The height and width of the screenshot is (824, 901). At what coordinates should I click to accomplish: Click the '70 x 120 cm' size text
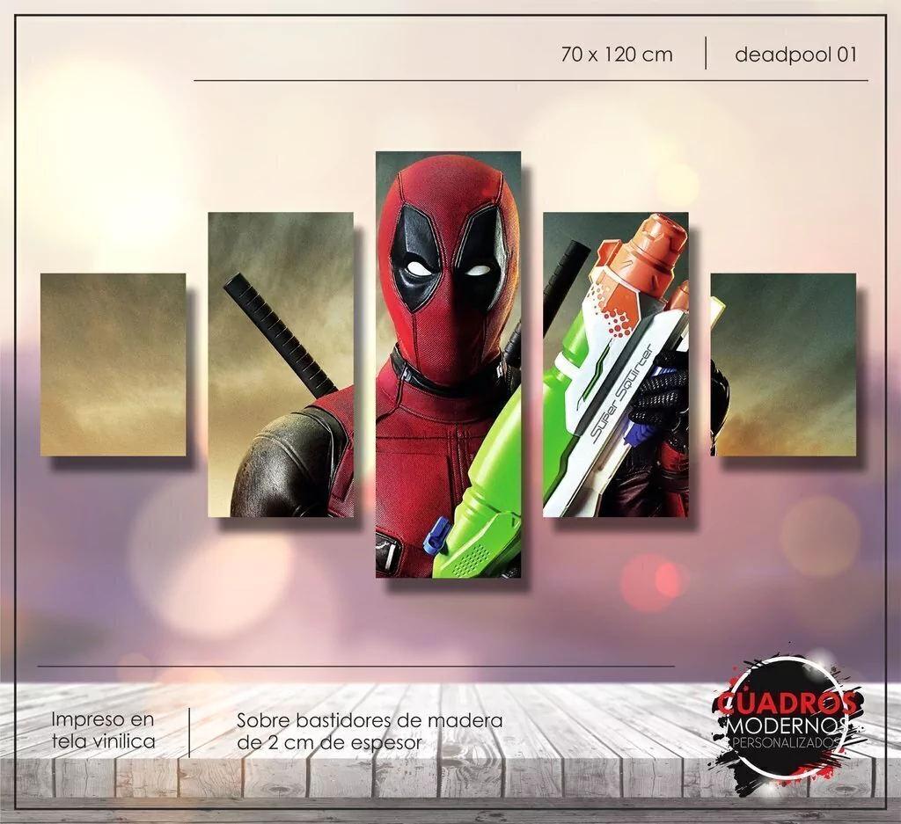pos(617,55)
